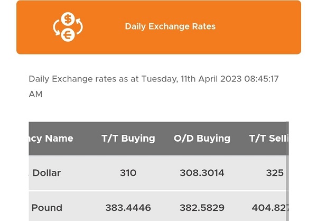Click the euro sign coin in the icon
Screen dimensions: 317x221
click(x=68, y=35)
